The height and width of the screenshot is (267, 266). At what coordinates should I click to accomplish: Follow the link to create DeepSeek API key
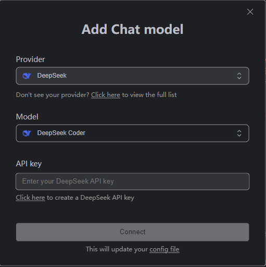click(x=30, y=198)
